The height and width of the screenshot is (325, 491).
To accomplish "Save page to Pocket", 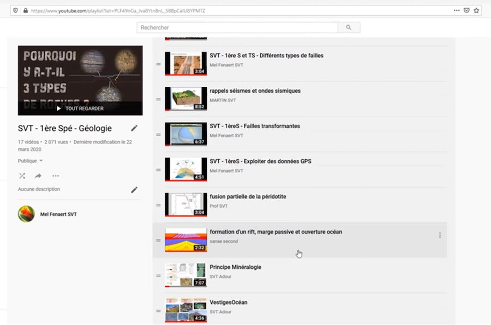I will point(466,10).
